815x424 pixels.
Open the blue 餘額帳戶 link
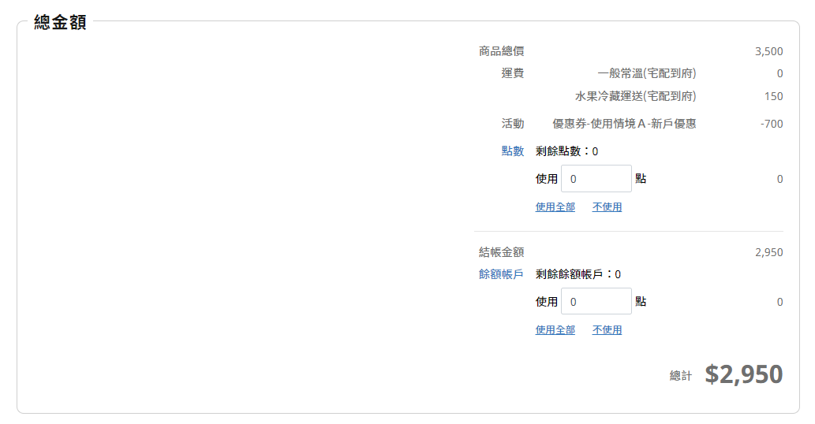[501, 274]
